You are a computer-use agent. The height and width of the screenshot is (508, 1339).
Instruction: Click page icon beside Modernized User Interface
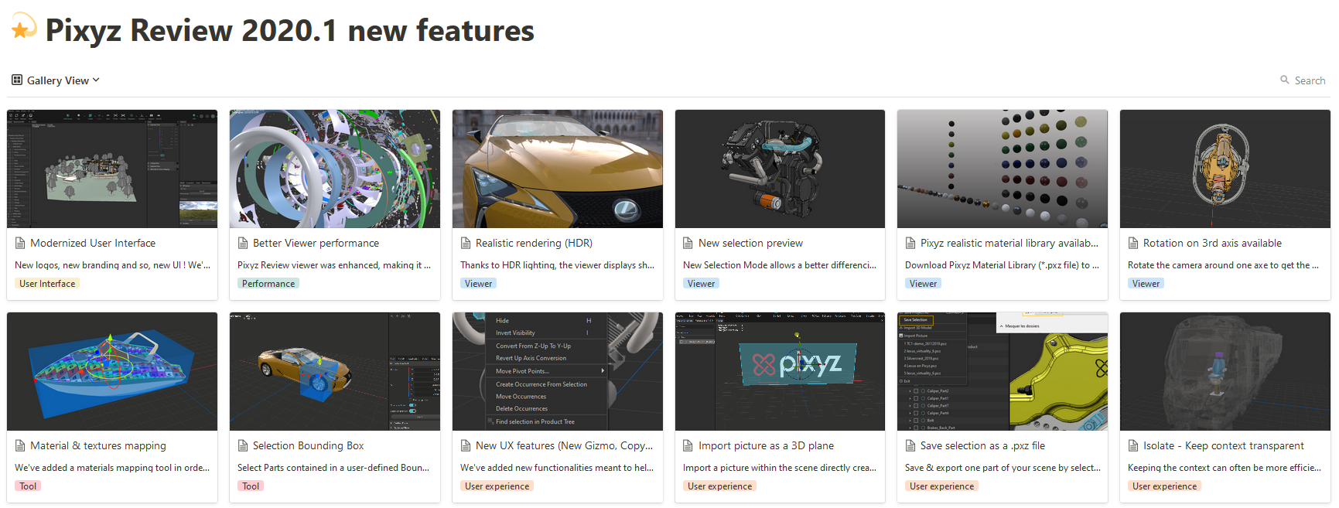[20, 243]
